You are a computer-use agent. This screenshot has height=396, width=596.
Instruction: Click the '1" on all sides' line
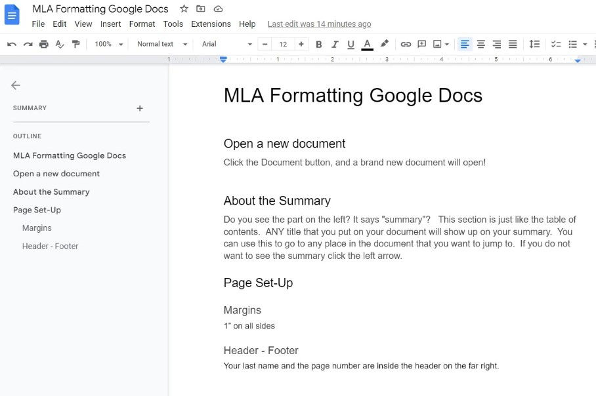[249, 326]
